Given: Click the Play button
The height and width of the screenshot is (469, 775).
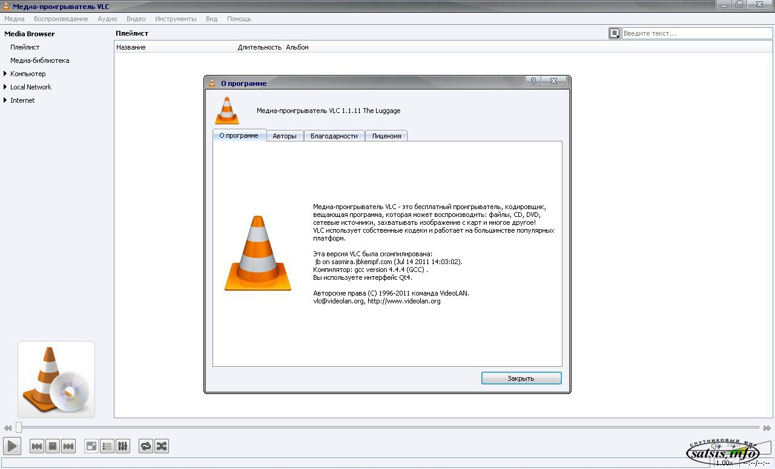Looking at the screenshot, I should coord(12,446).
